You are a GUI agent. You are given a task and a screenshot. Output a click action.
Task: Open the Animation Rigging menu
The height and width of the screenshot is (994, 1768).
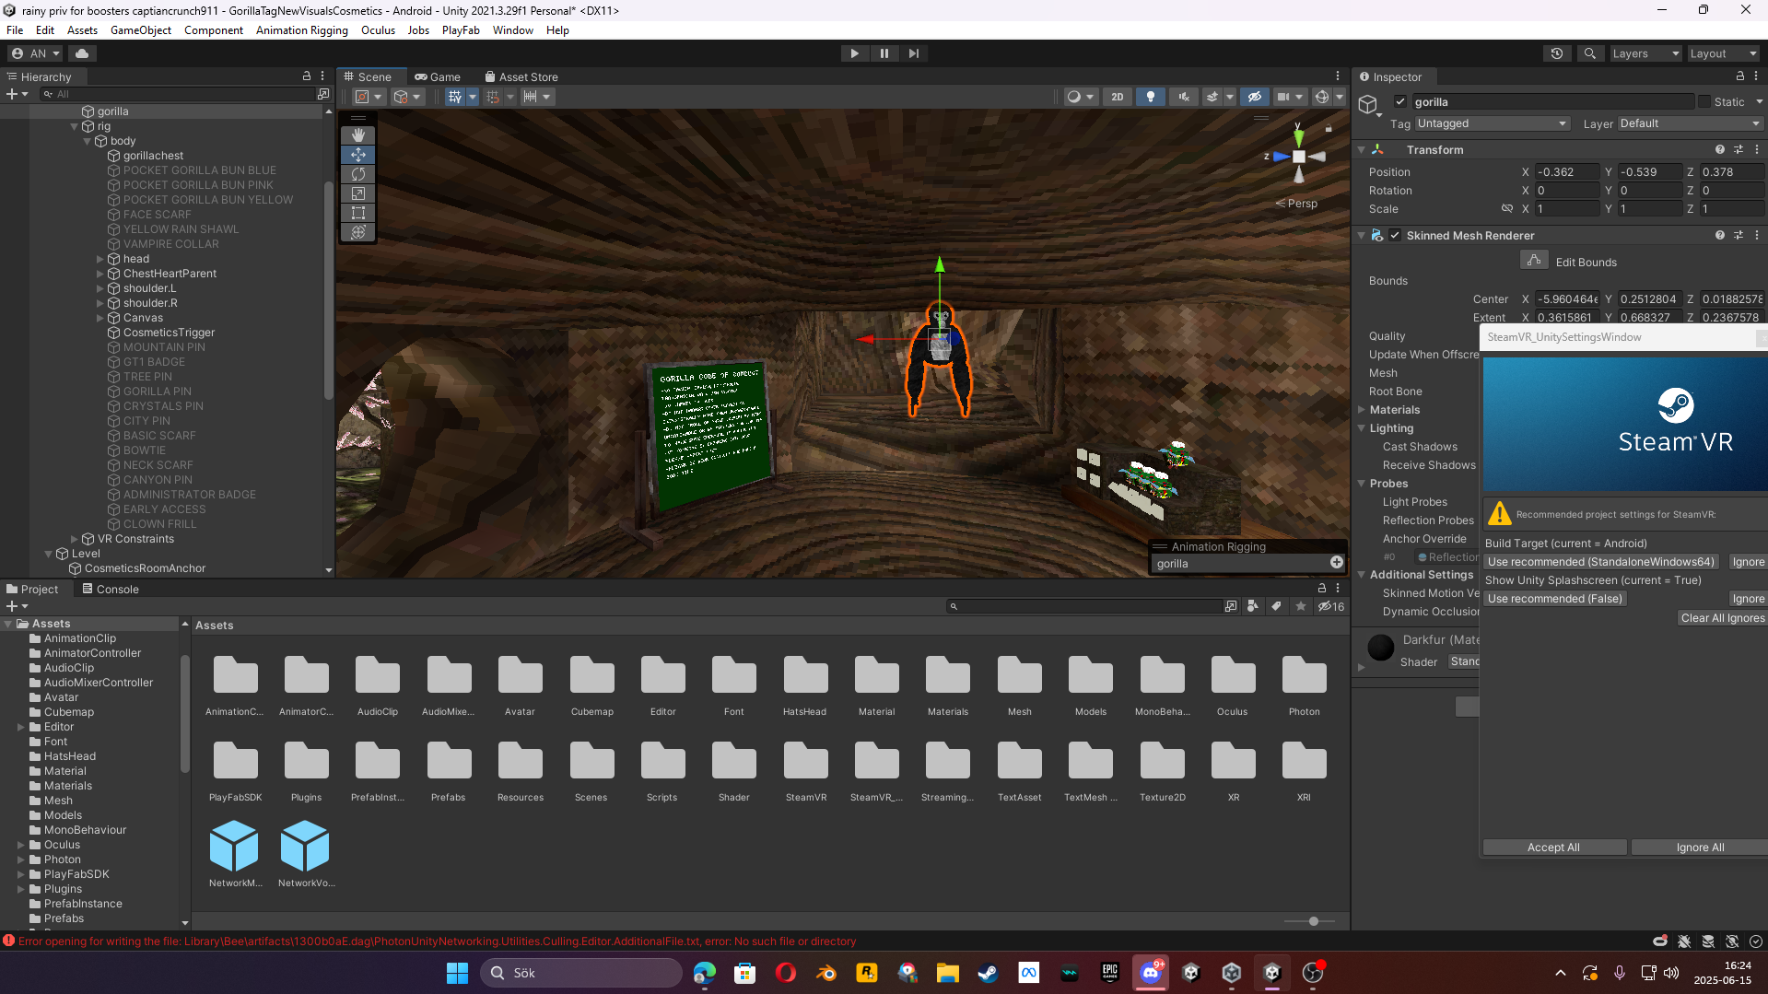click(x=301, y=30)
